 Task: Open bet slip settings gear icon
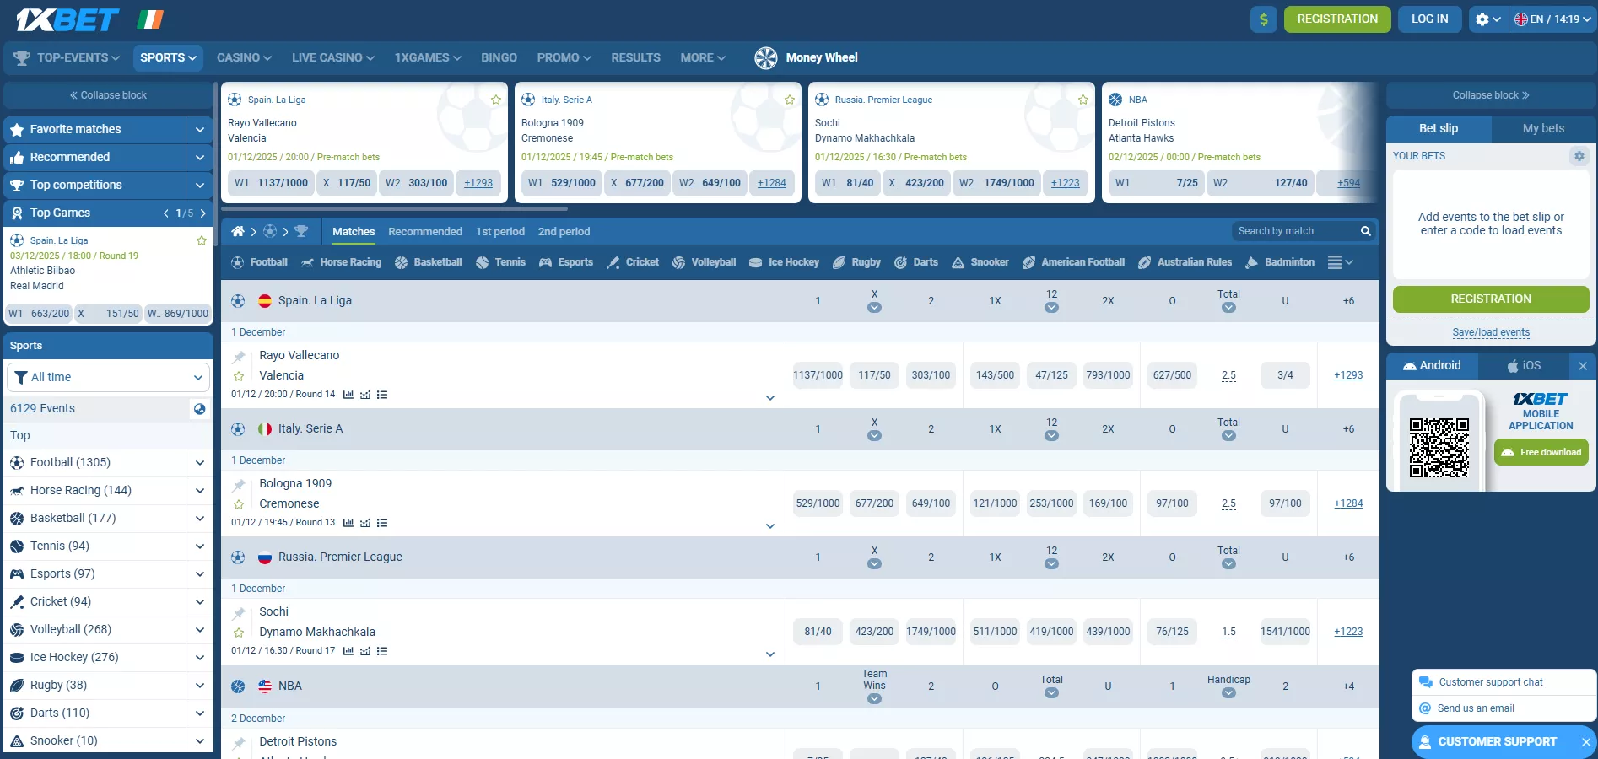point(1579,156)
